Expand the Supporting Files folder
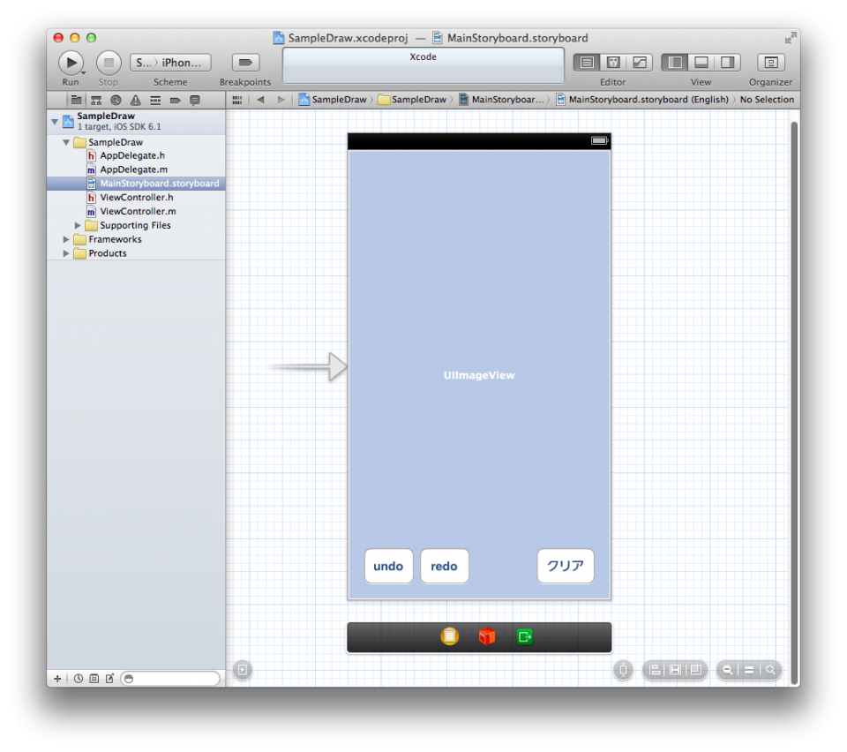 (78, 226)
